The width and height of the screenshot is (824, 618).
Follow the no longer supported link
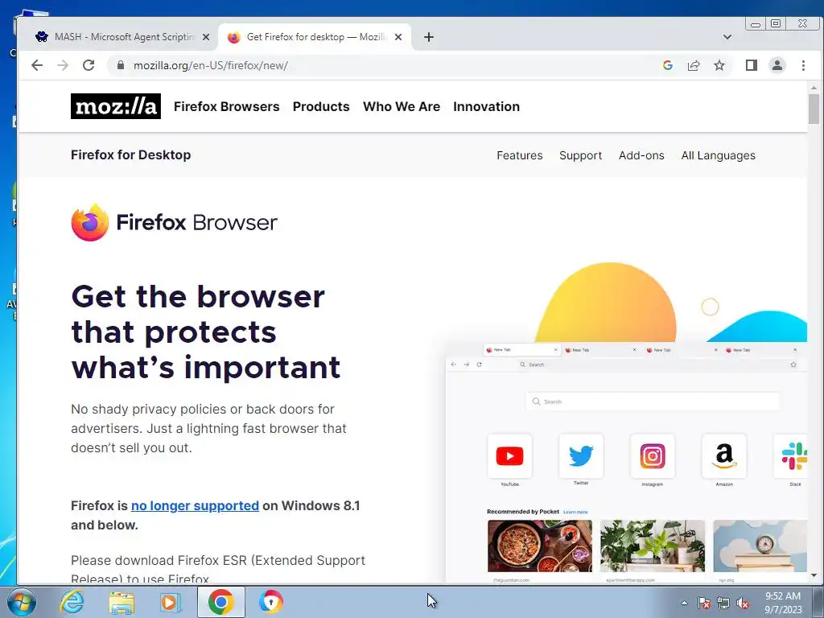[195, 505]
